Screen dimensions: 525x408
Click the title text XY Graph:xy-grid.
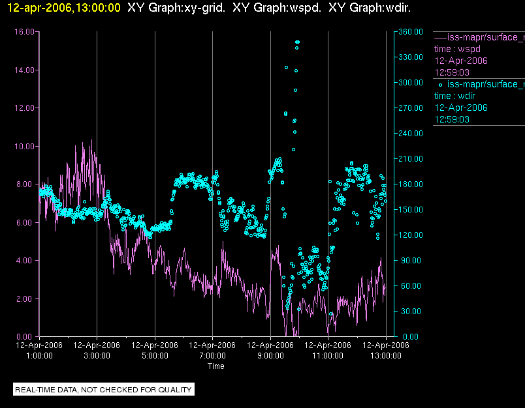pyautogui.click(x=176, y=8)
